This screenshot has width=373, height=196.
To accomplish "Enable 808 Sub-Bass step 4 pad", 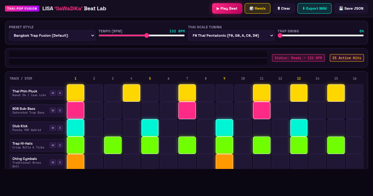I will [131, 110].
